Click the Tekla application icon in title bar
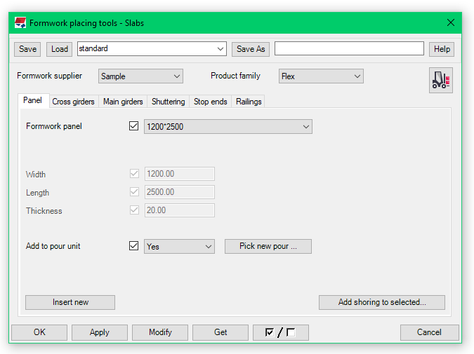 (20, 23)
